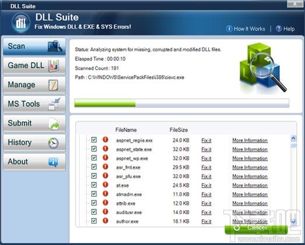Viewport: 305px width, 245px height.
Task: Uncheck the aspnet_state.exe checkbox
Action: click(x=94, y=149)
